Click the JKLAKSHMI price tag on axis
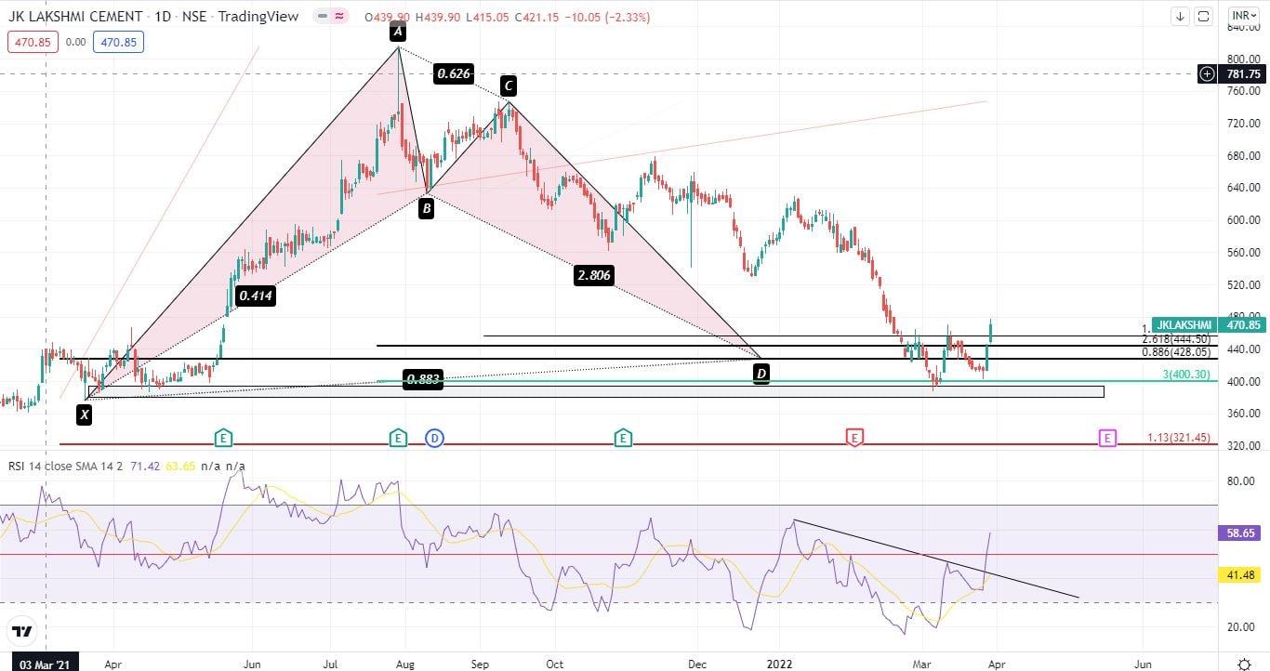The width and height of the screenshot is (1270, 671). [1183, 324]
